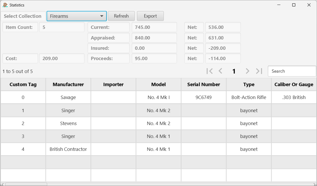Sort by the Importer column header
Viewport: 317px width, 186px height.
(113, 84)
